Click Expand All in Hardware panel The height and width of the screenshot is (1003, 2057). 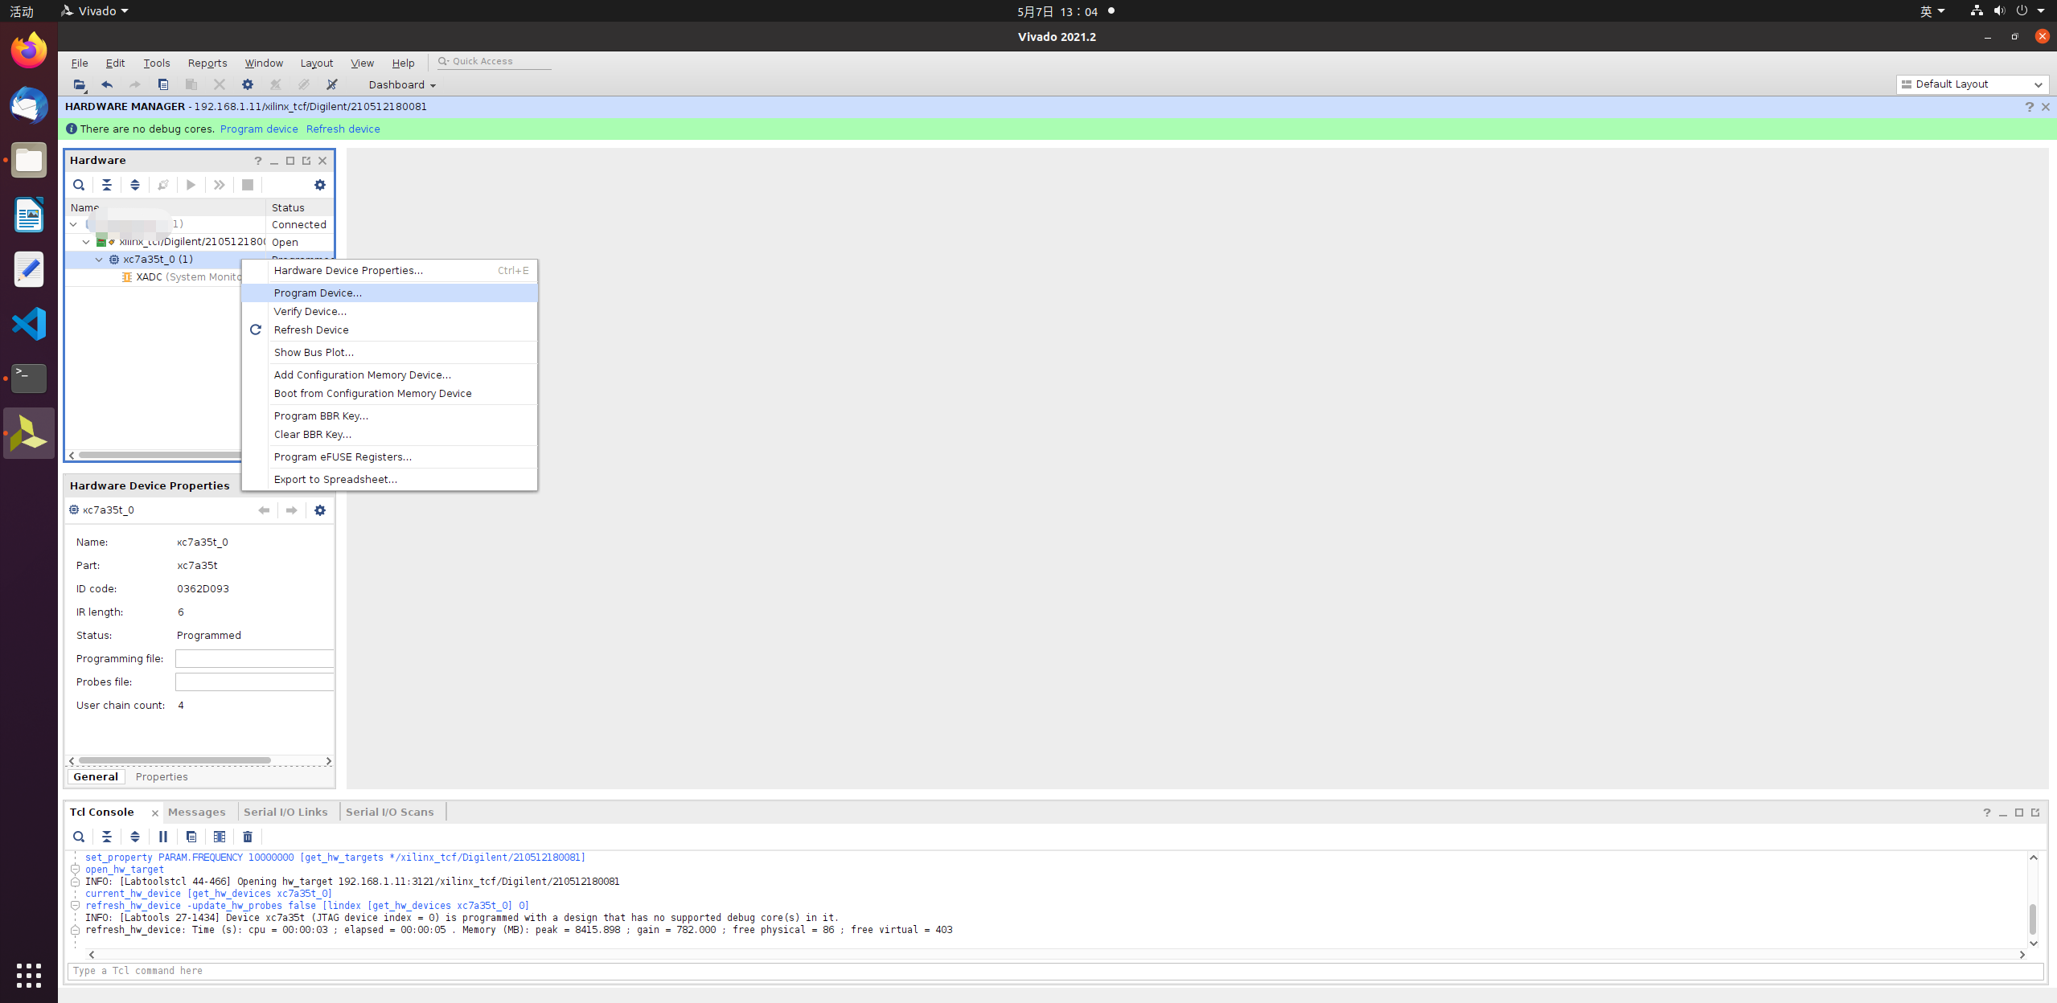pos(135,185)
